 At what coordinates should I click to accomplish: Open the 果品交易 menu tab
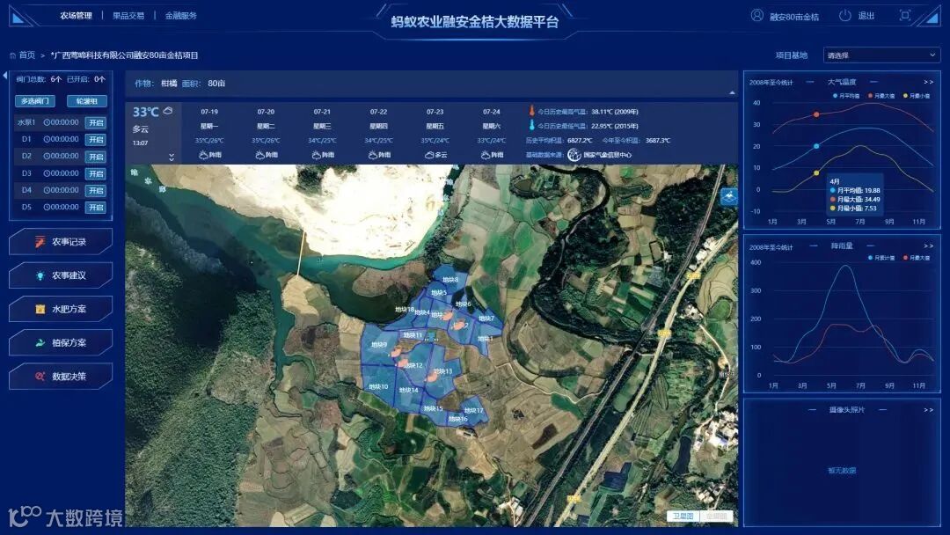tap(128, 16)
